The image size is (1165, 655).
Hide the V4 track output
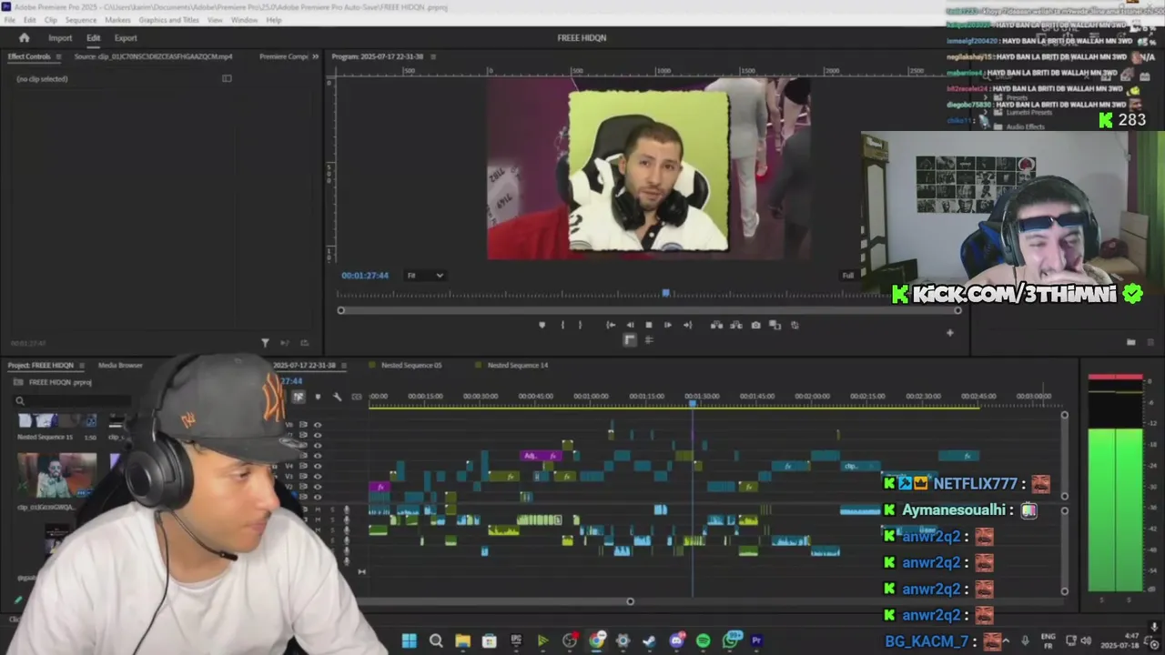click(317, 467)
